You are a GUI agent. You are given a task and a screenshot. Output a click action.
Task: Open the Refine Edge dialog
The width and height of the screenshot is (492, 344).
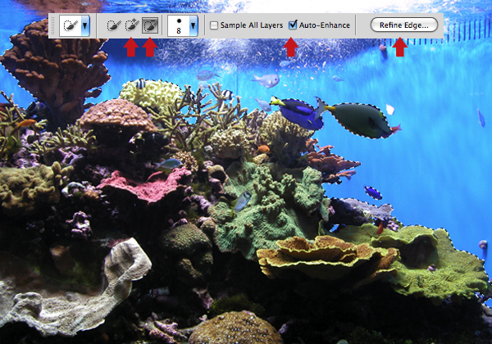point(403,25)
